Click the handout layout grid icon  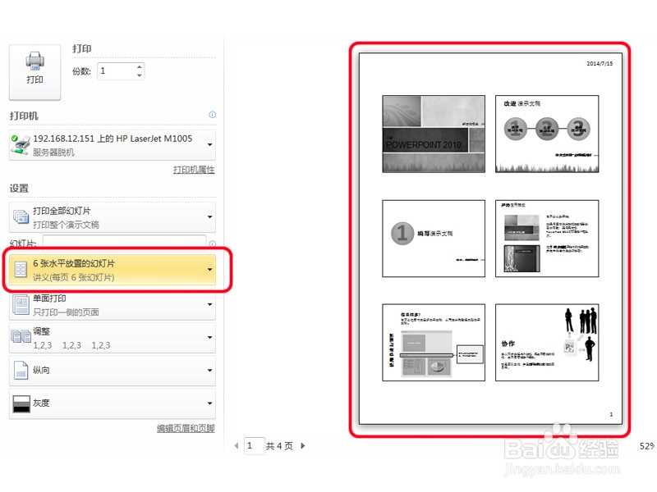(21, 270)
